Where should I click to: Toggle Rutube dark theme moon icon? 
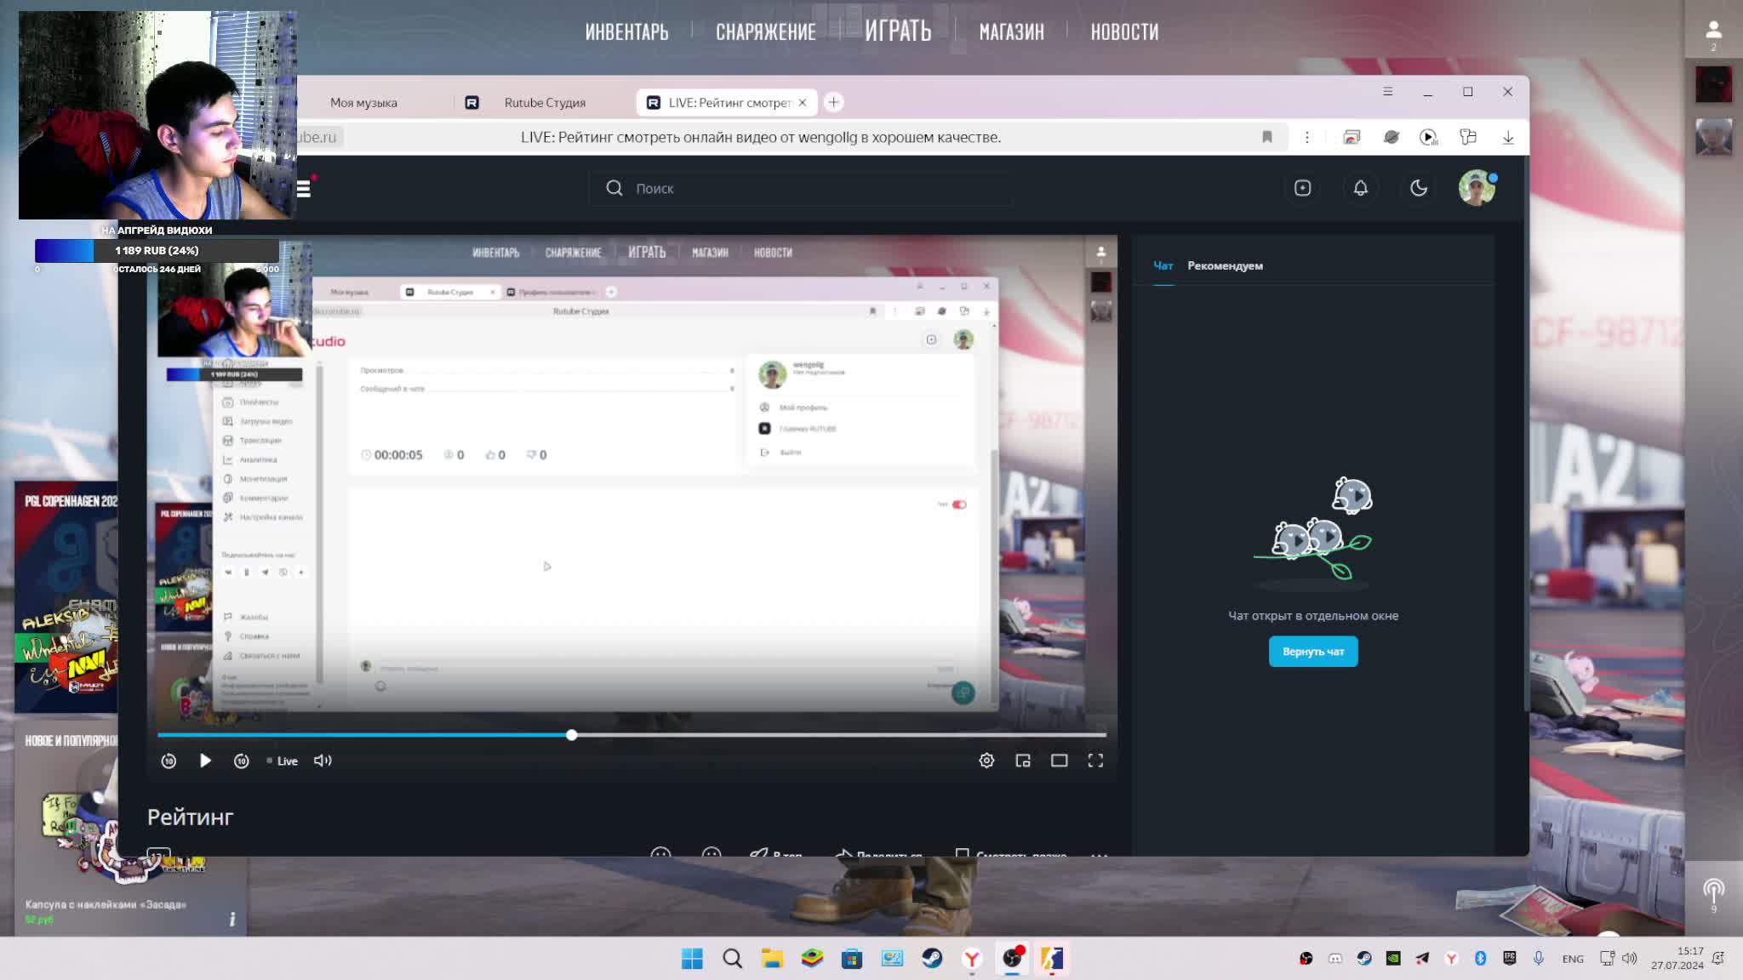pos(1419,188)
